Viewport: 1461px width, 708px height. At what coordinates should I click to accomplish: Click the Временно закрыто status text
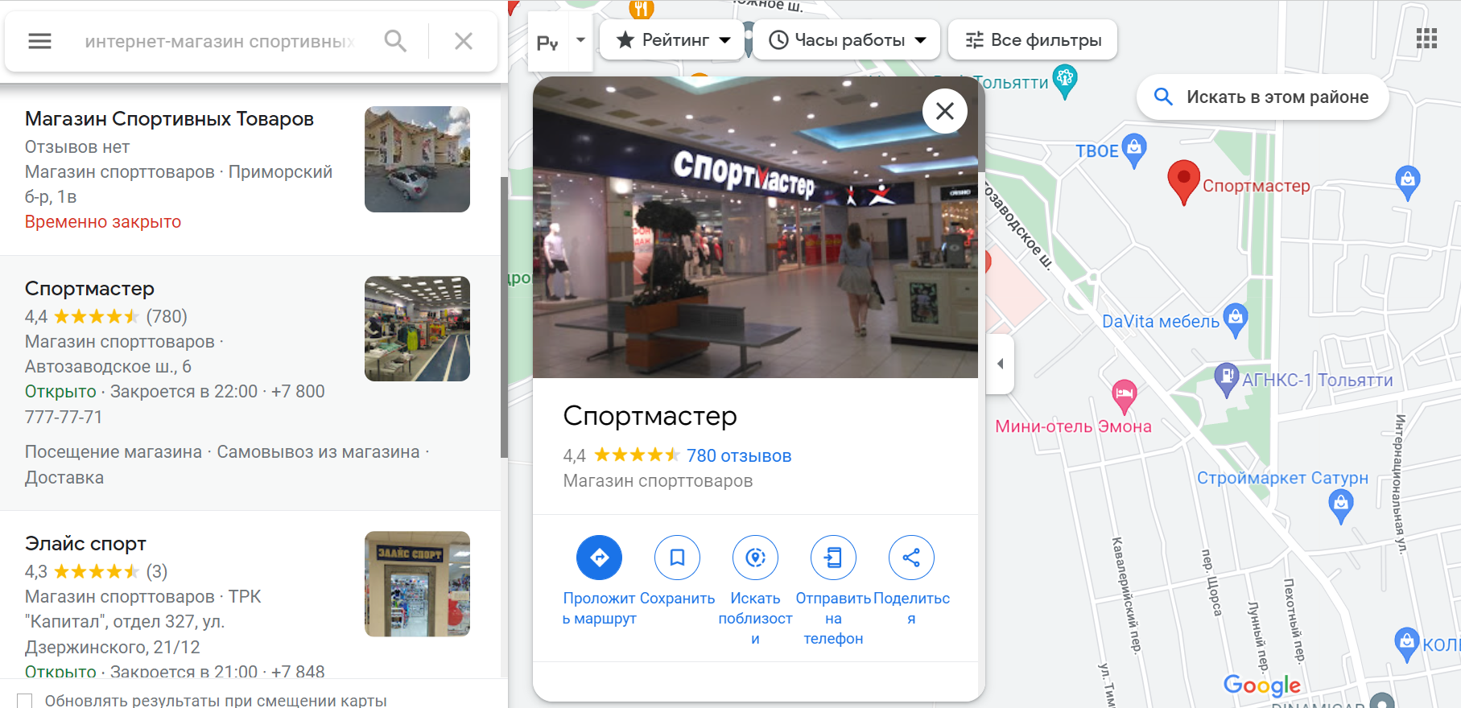[103, 222]
